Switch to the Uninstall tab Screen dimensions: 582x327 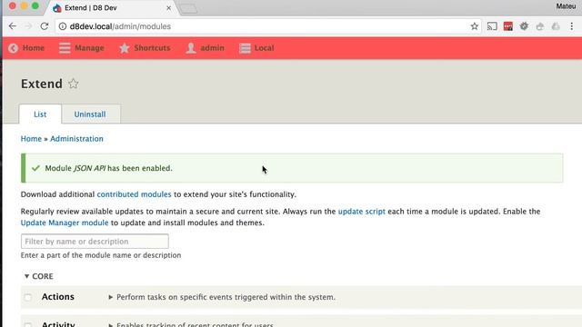tap(90, 114)
